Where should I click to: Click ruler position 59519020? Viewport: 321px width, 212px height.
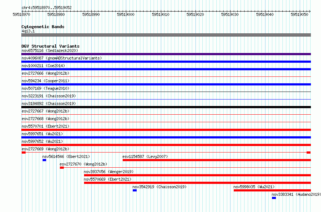195,14
